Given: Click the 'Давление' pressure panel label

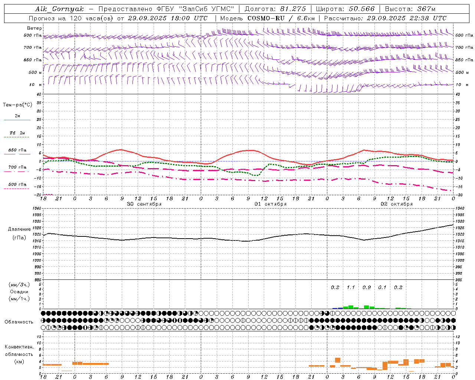Looking at the screenshot, I should [x=19, y=229].
